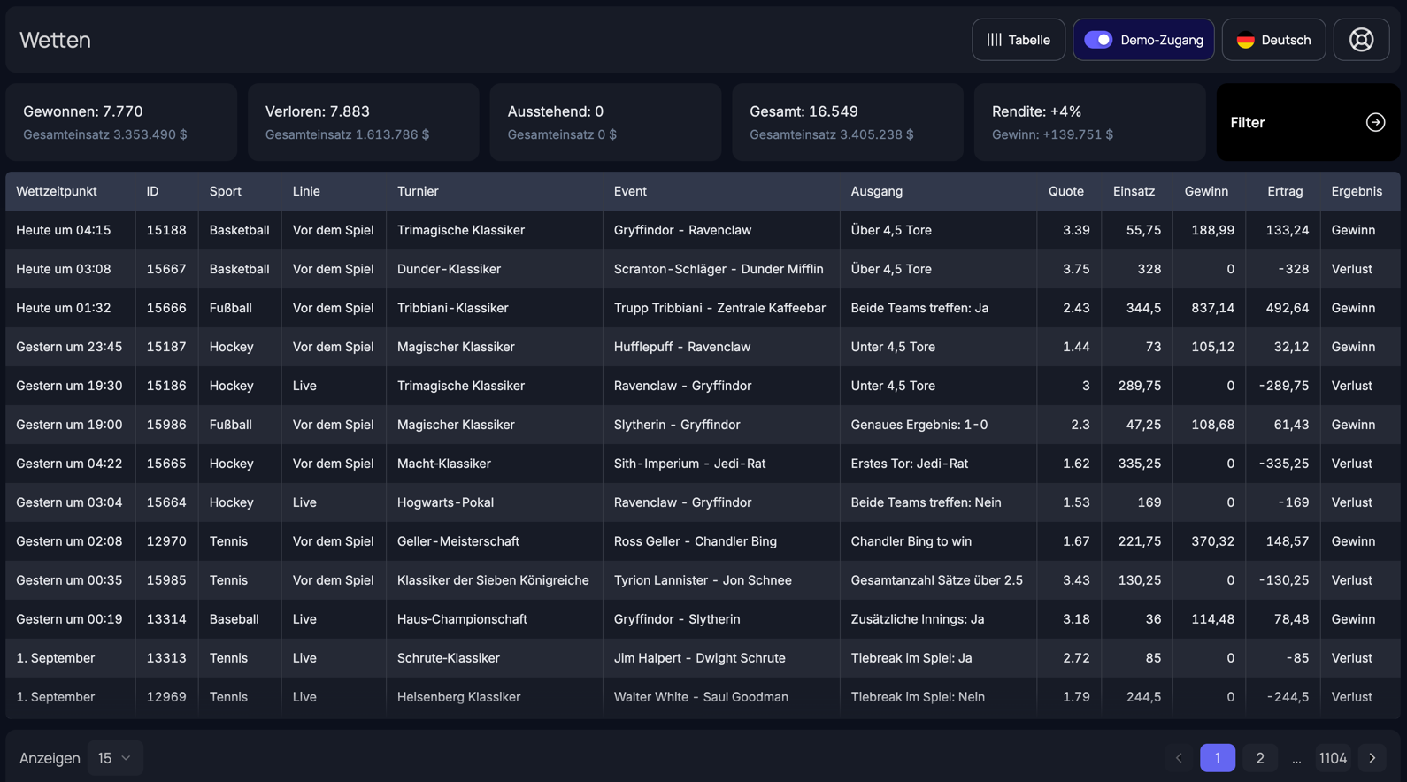
Task: Click the German flag icon
Action: coord(1245,40)
